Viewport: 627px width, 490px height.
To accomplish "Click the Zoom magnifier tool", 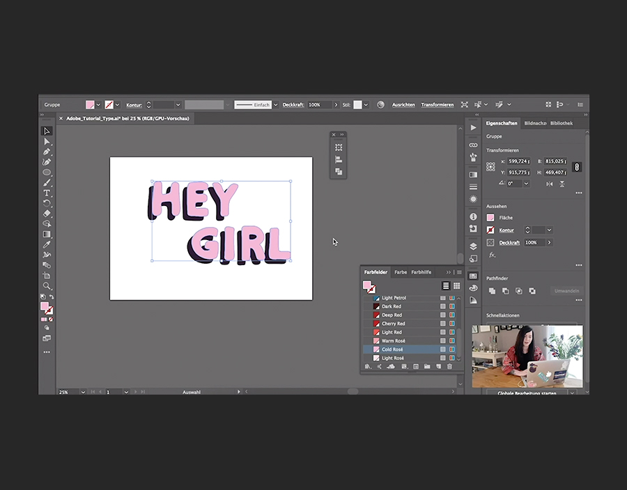I will 47,286.
